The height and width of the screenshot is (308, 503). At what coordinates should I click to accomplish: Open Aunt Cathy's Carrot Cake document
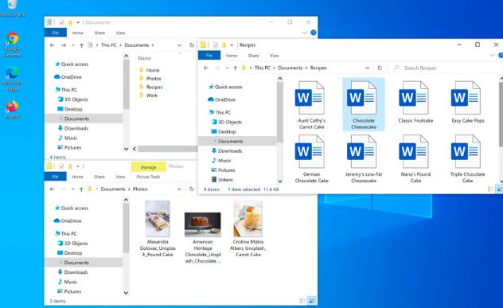pyautogui.click(x=311, y=105)
